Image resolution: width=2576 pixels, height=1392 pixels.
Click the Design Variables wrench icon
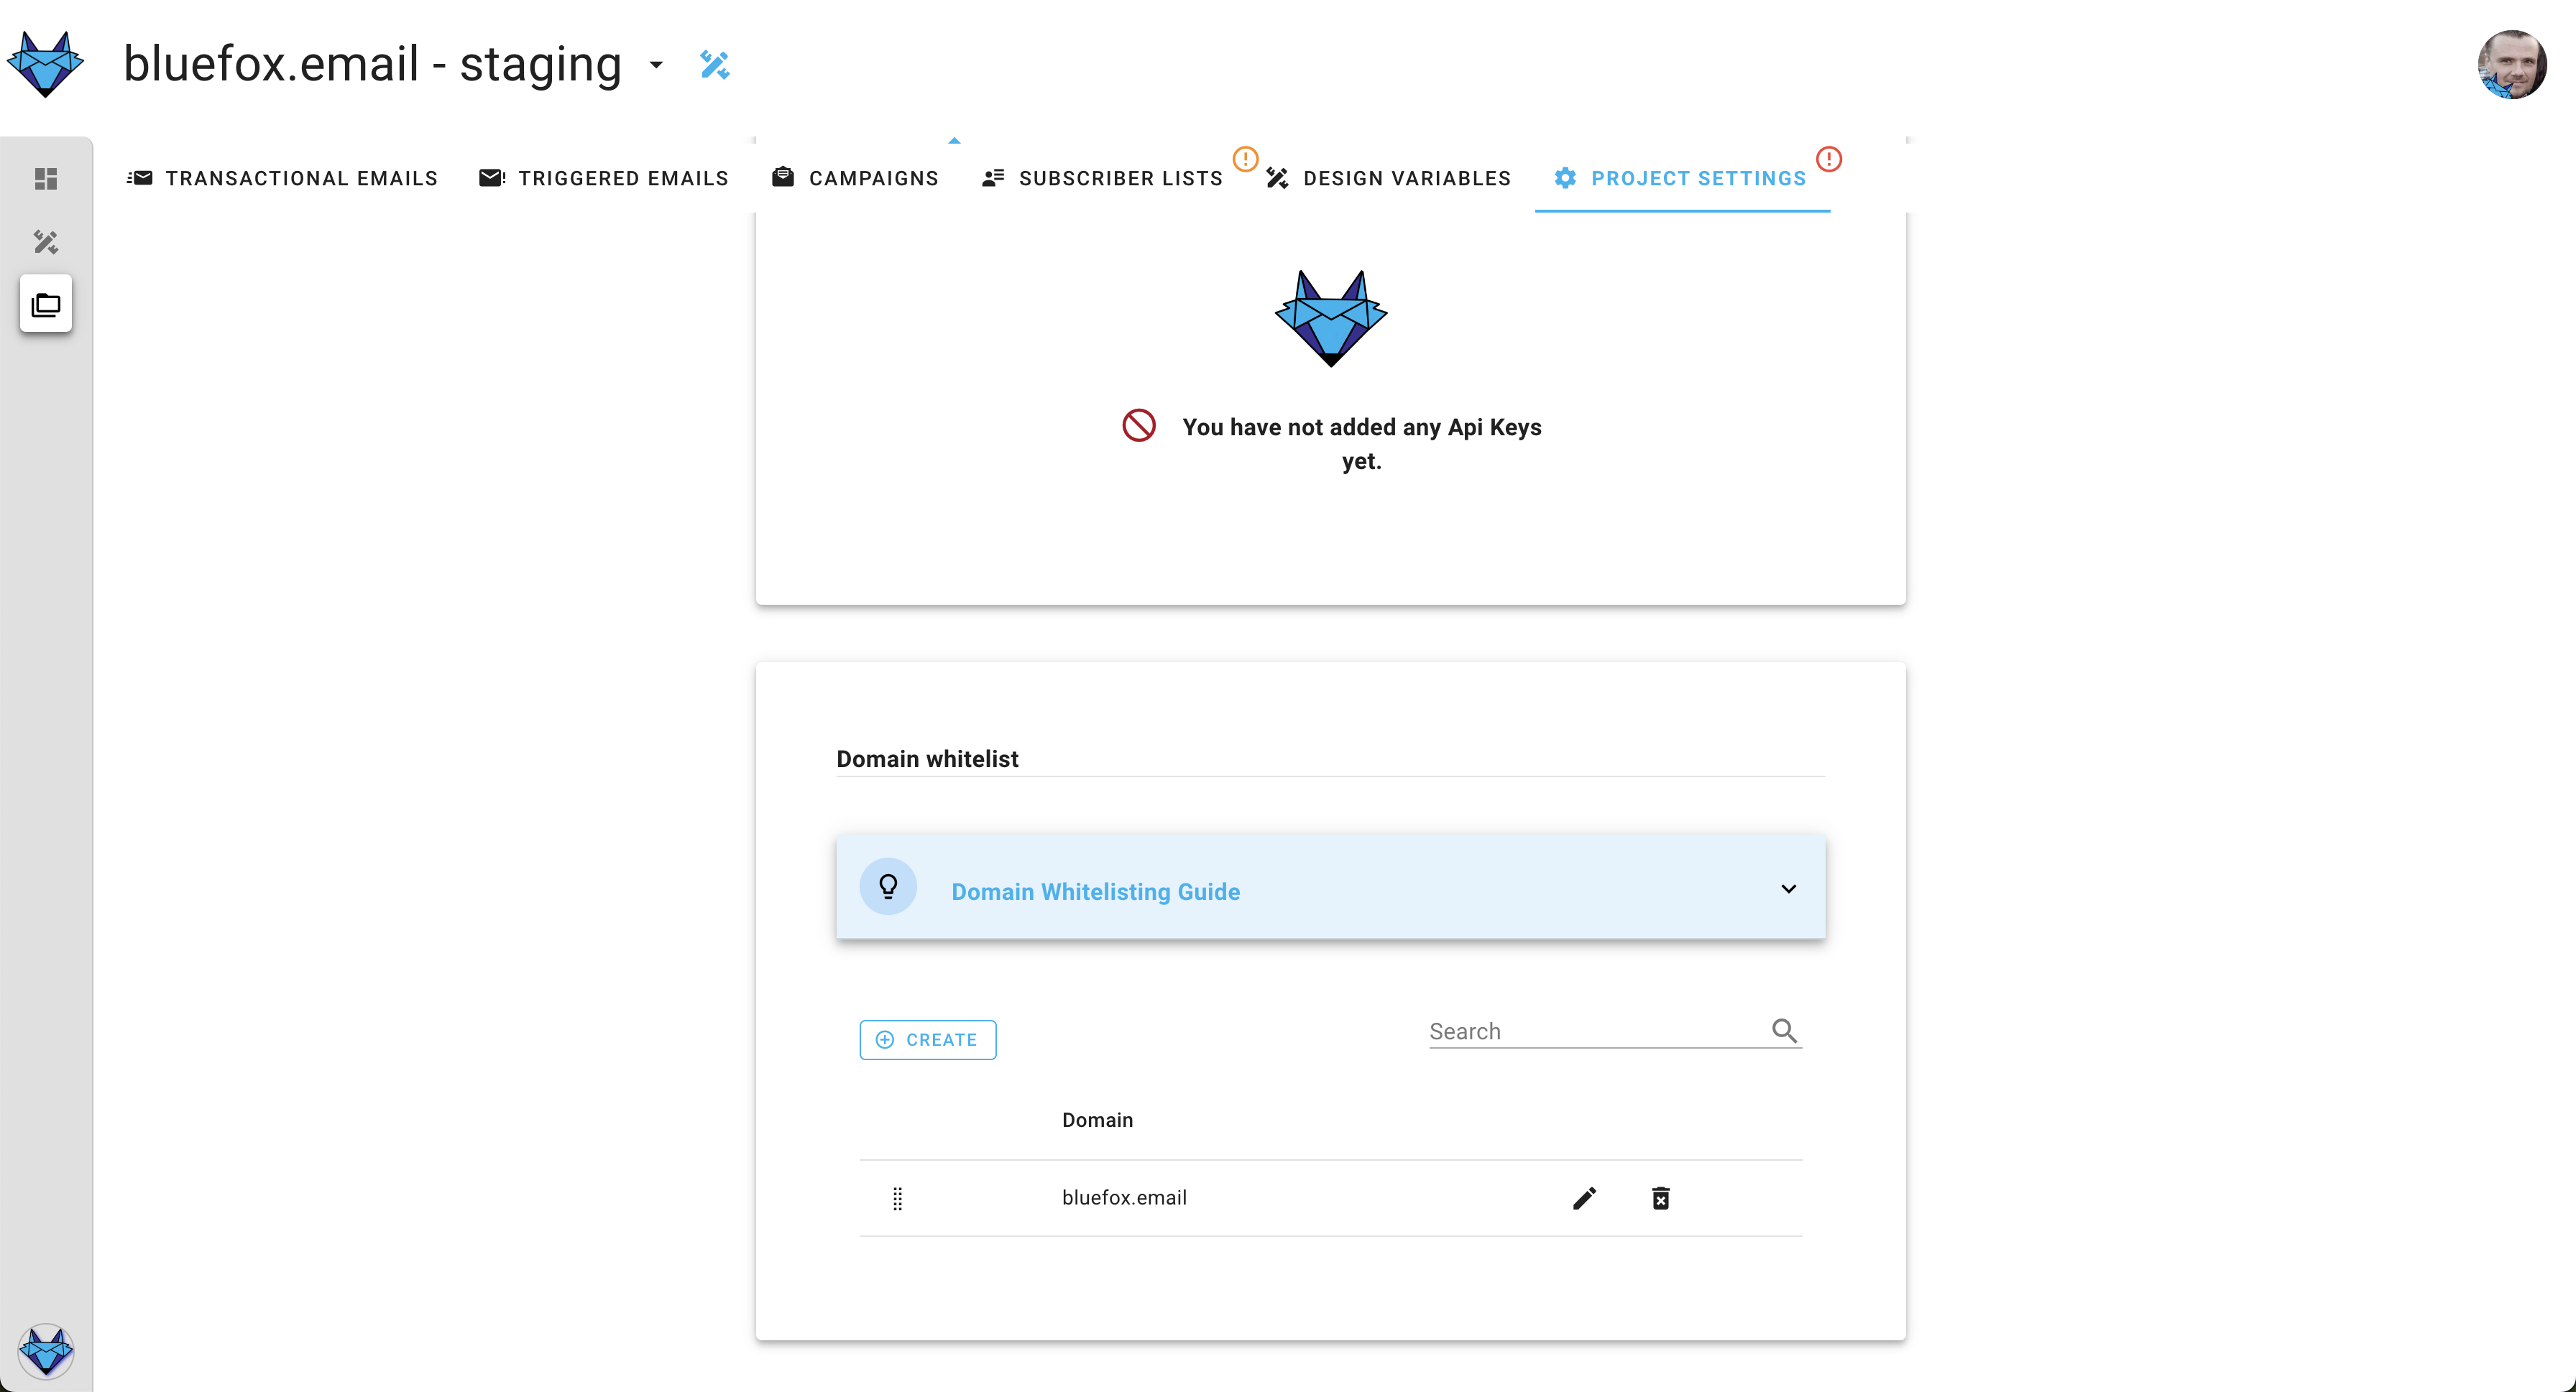[1278, 177]
